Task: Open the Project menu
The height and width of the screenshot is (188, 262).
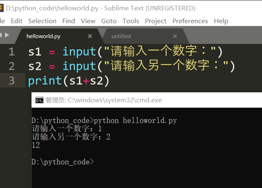Action: (x=156, y=21)
